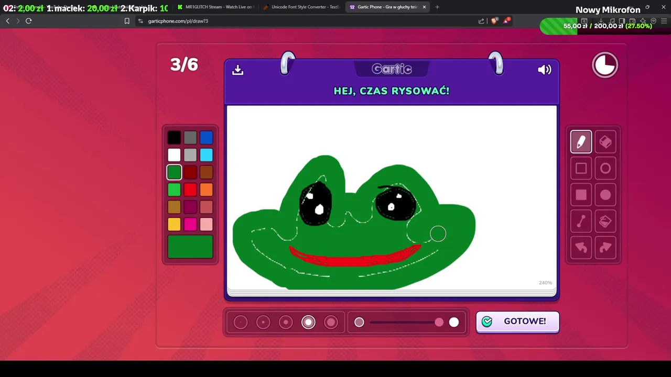Choose the dark red color swatch
The width and height of the screenshot is (671, 377).
(190, 172)
